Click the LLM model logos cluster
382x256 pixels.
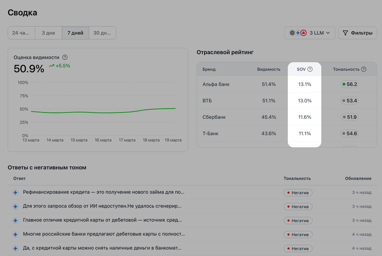click(x=298, y=33)
